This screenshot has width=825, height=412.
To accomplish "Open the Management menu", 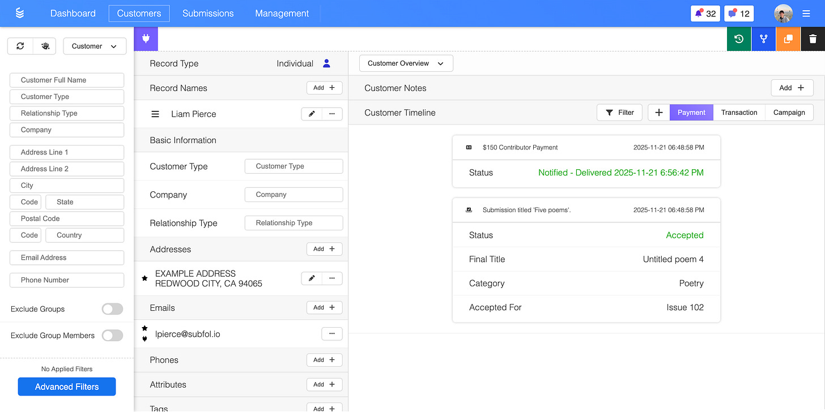I will coord(282,14).
